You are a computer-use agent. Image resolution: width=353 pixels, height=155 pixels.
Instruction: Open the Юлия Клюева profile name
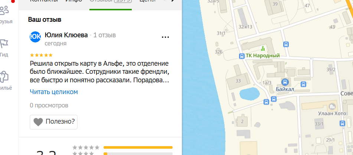tap(66, 35)
